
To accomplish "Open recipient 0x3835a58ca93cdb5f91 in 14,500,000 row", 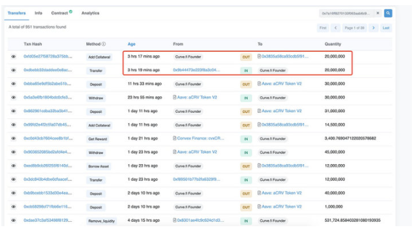I will click(x=285, y=124).
